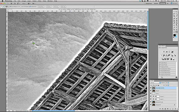Open the Window menu
Image resolution: width=179 pixels, height=112 pixels.
coord(50,1)
